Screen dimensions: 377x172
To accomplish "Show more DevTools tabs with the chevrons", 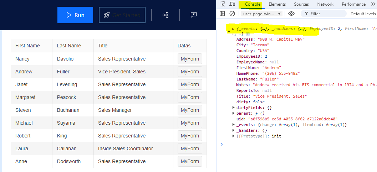I will point(373,4).
